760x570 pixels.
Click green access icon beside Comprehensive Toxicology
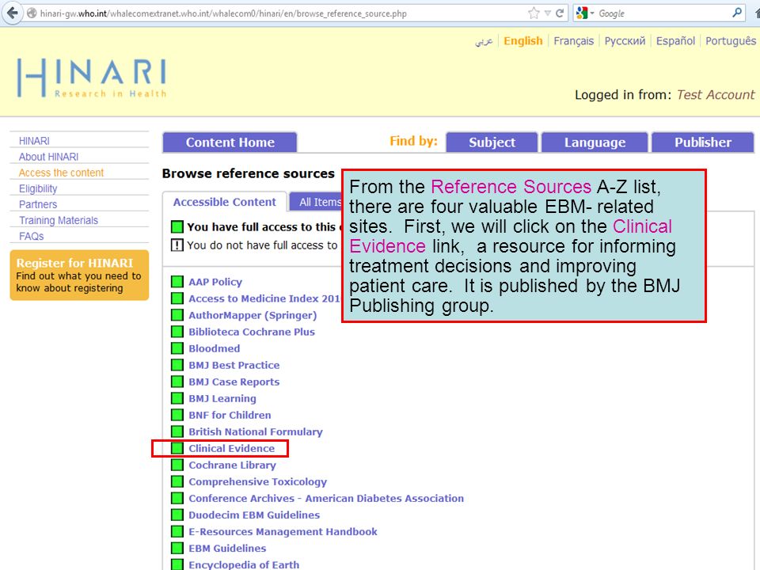click(x=177, y=482)
